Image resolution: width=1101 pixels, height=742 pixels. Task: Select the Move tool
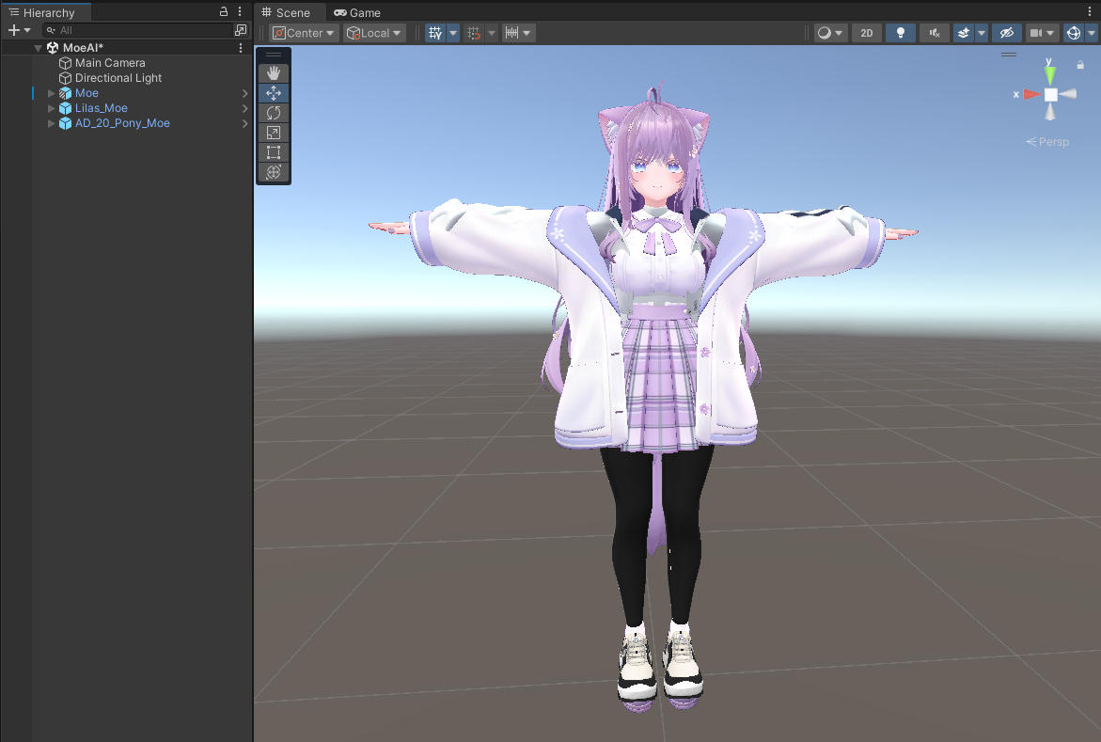pyautogui.click(x=274, y=93)
